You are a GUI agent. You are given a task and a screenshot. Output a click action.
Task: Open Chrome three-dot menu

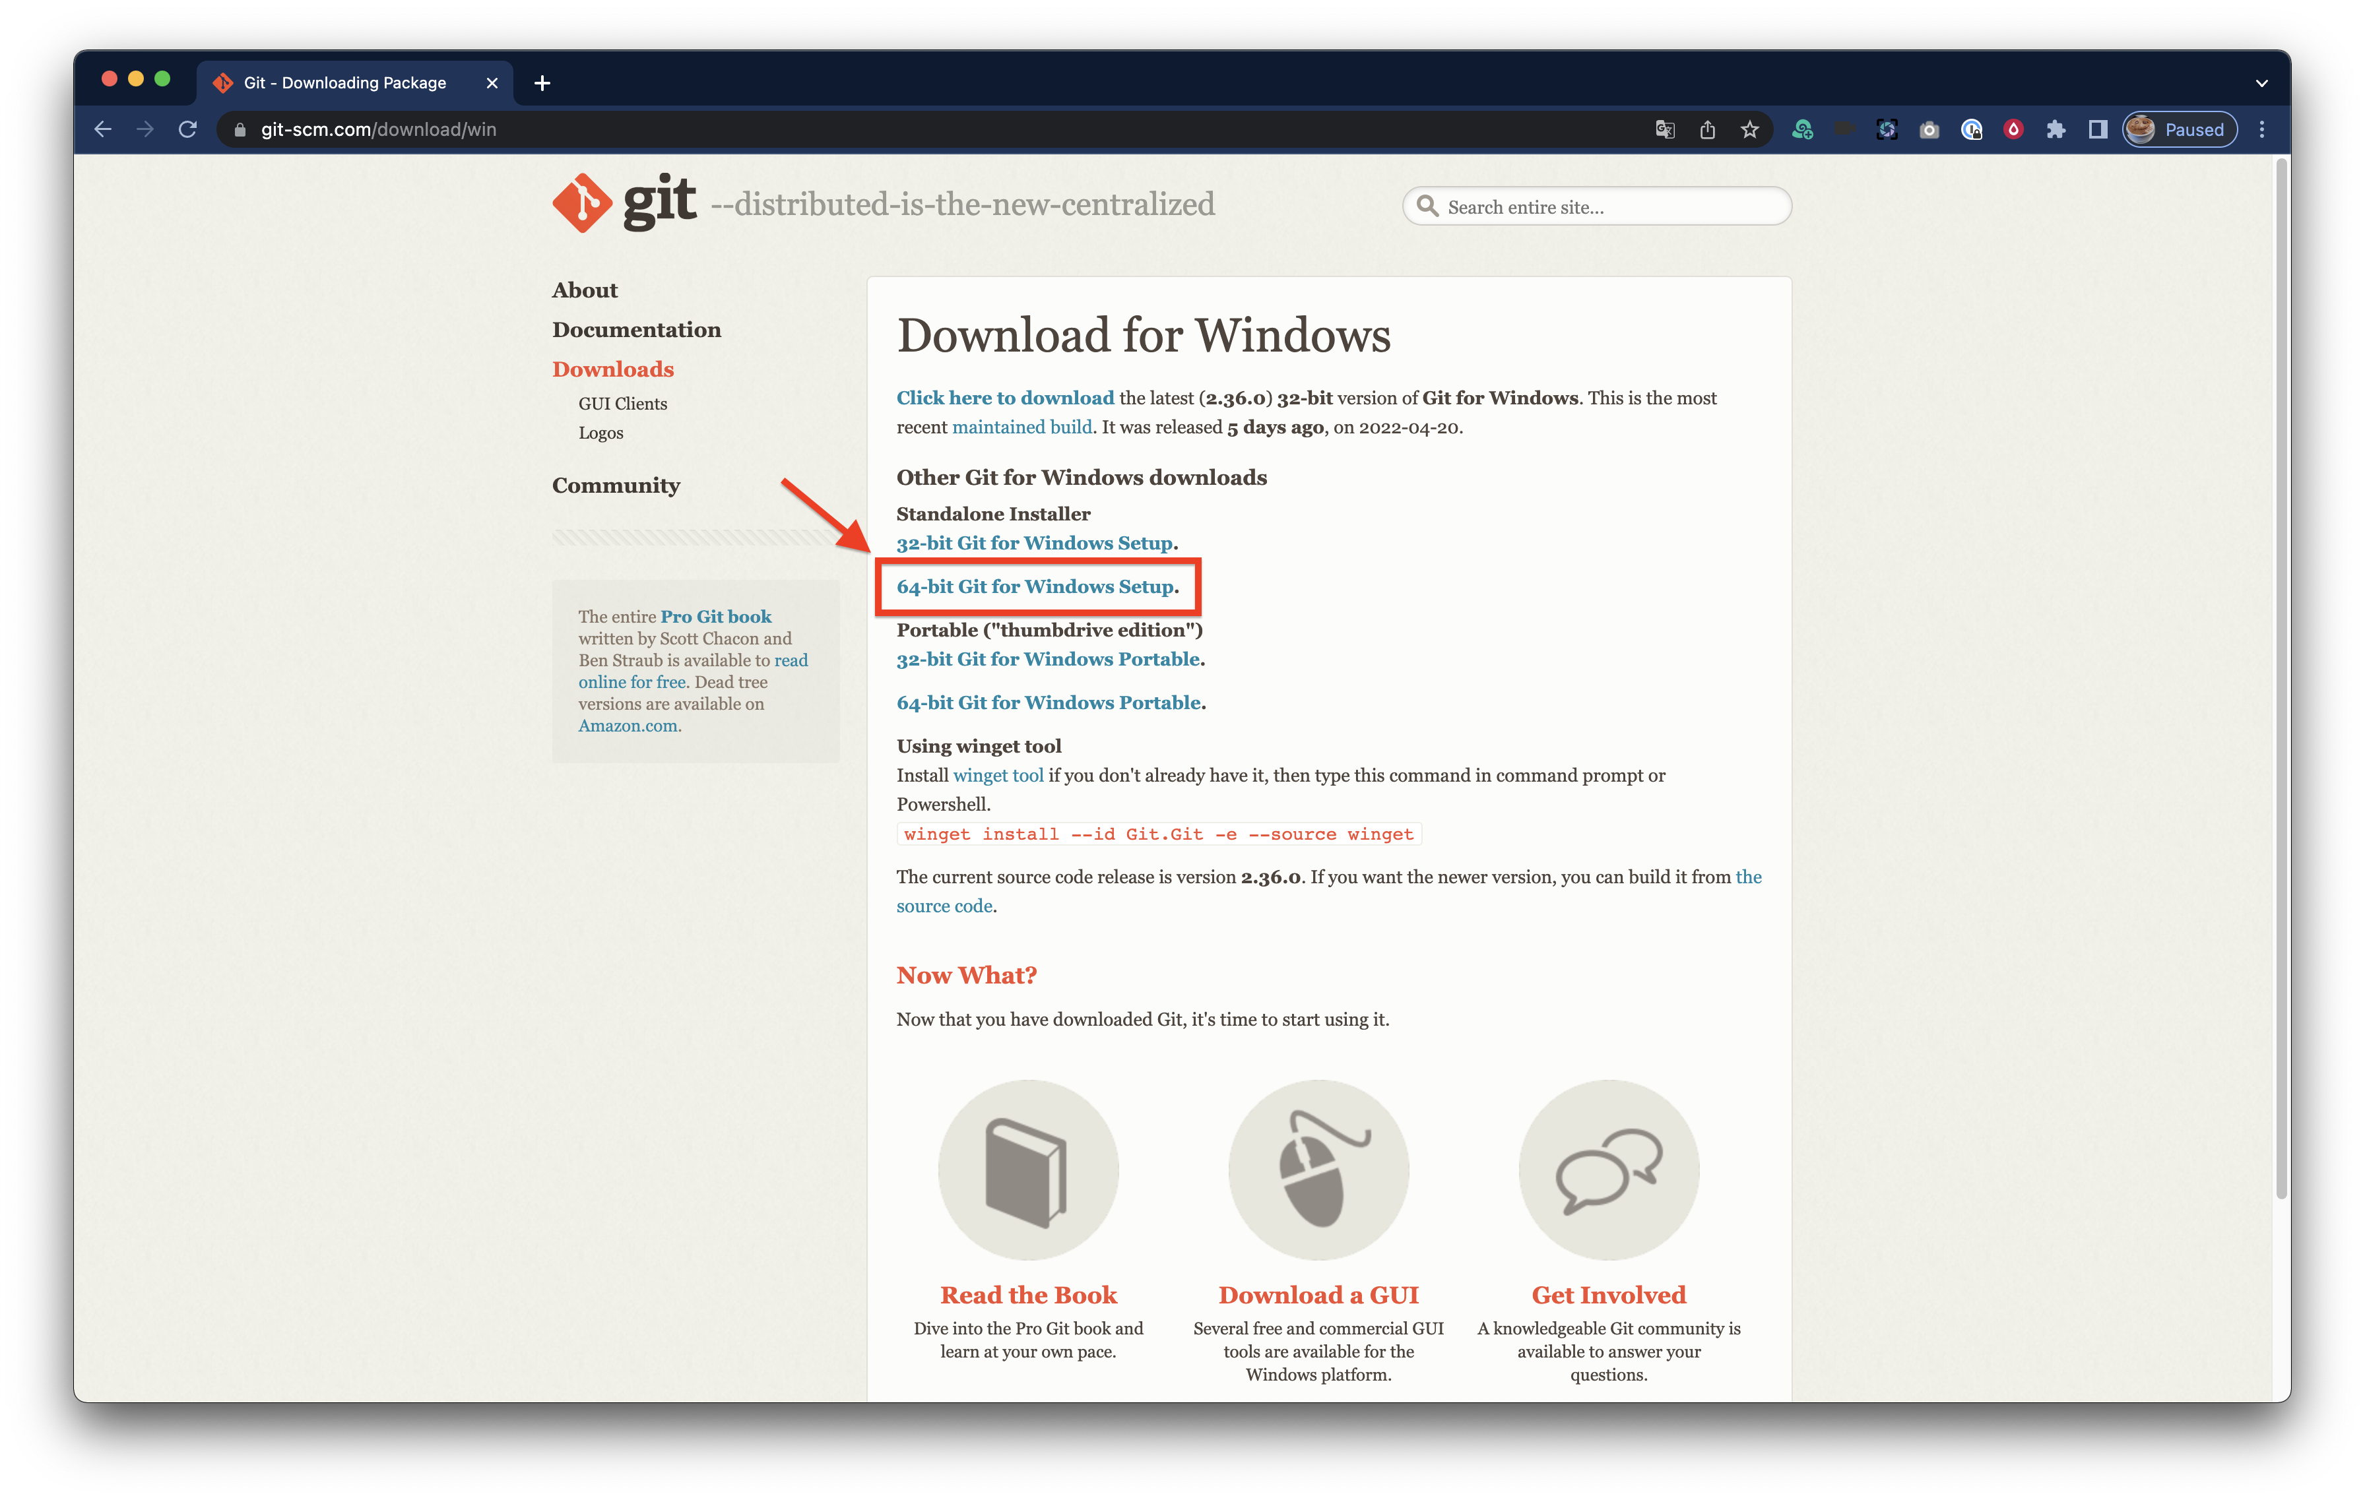(x=2262, y=129)
